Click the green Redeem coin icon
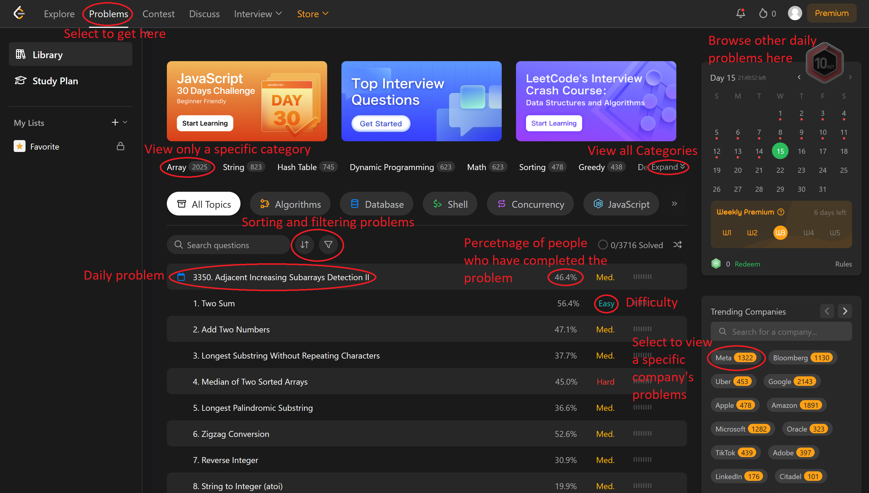Image resolution: width=869 pixels, height=493 pixels. [716, 264]
